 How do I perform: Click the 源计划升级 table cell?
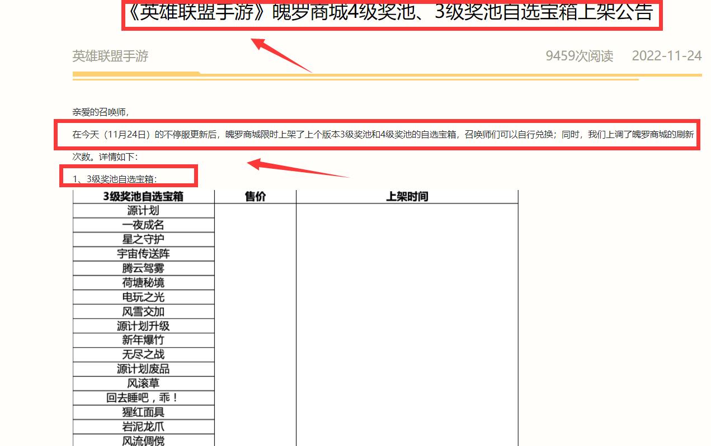point(143,326)
